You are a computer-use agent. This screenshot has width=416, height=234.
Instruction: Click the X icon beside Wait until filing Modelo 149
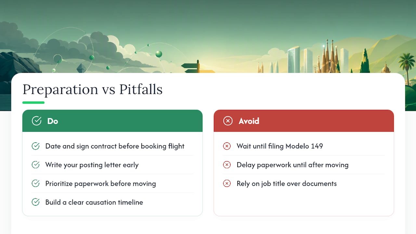point(227,146)
